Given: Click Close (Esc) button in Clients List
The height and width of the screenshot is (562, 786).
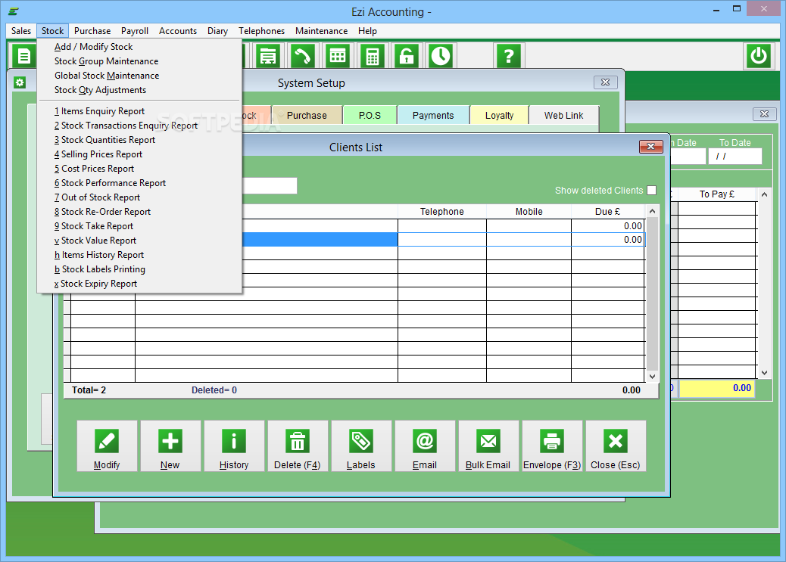Looking at the screenshot, I should coord(616,446).
